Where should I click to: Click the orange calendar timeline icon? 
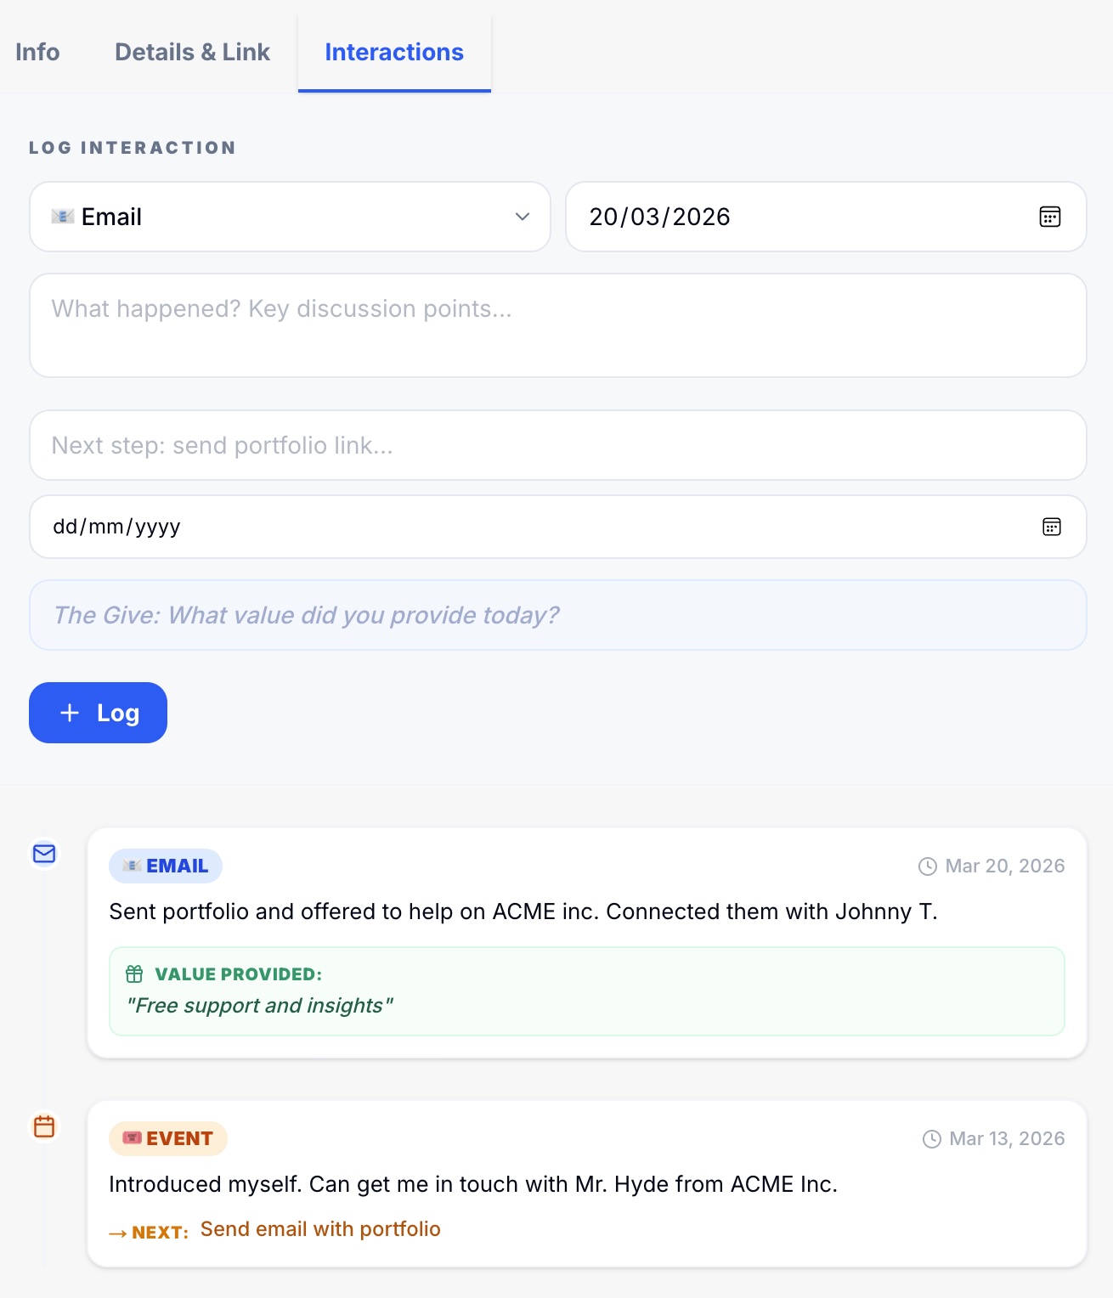point(44,1126)
